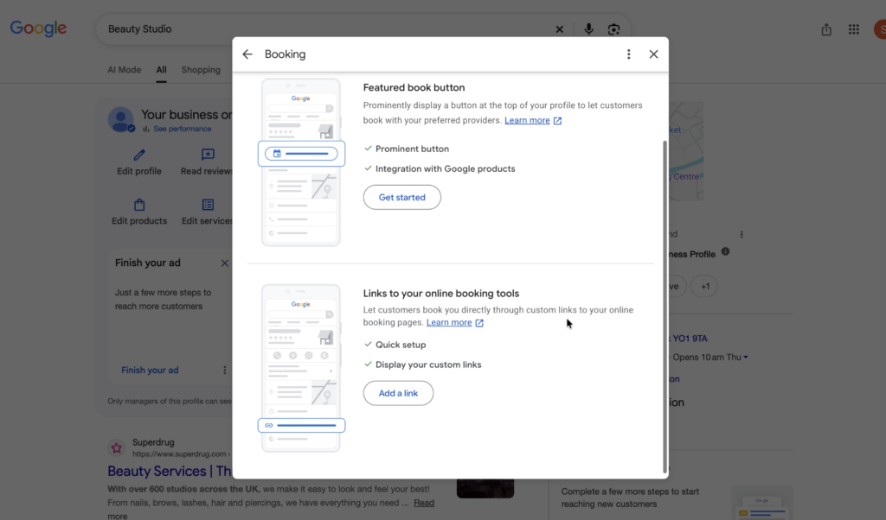Open Google Lens image search icon

point(613,29)
